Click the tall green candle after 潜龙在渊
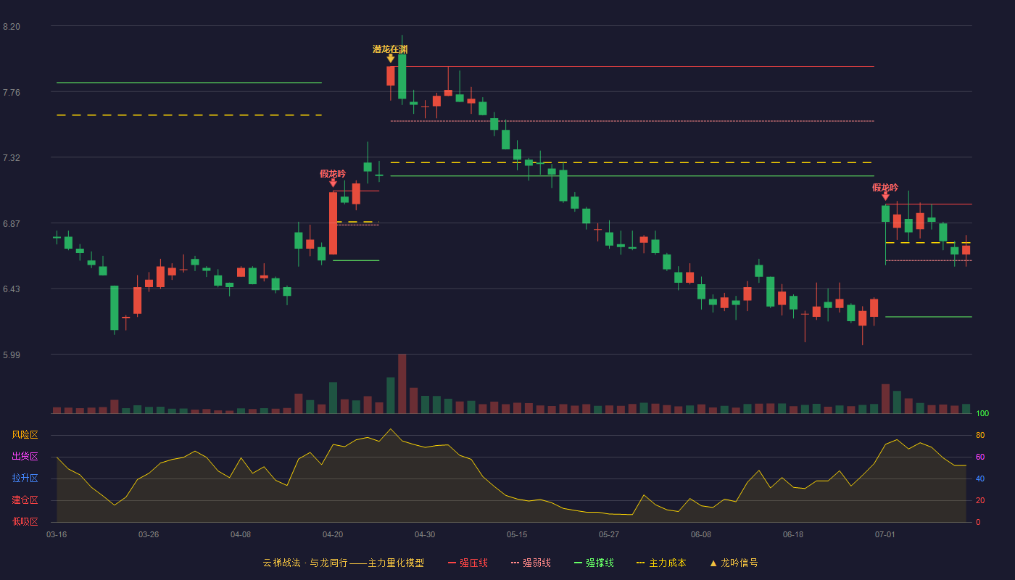This screenshot has width=1015, height=580. (402, 76)
